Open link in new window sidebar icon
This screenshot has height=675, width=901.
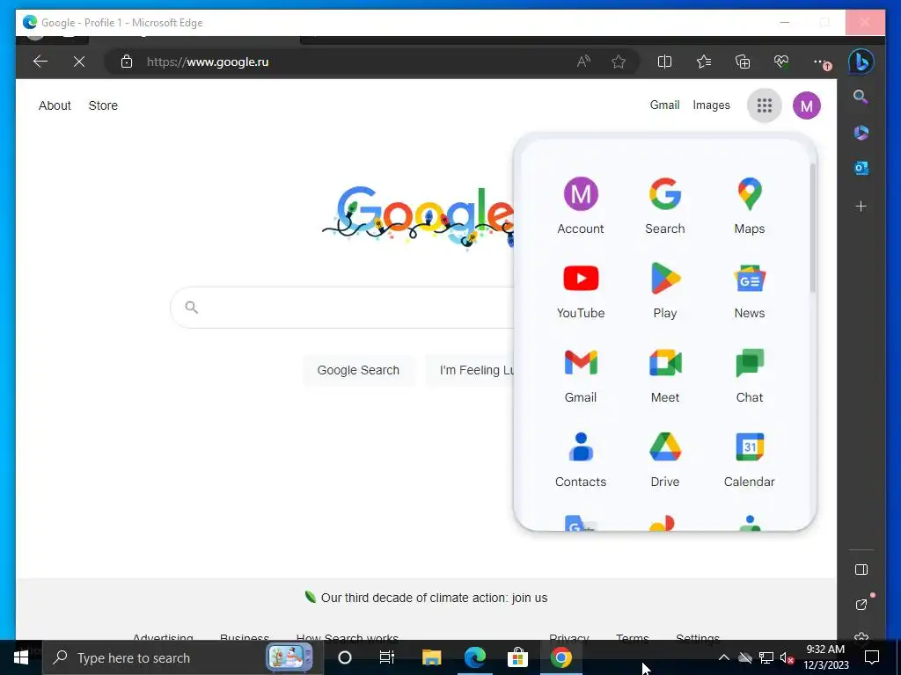[x=861, y=605]
